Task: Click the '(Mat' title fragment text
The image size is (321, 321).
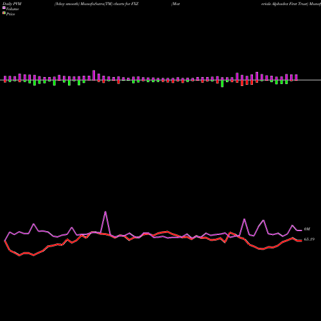Action: pyautogui.click(x=175, y=4)
